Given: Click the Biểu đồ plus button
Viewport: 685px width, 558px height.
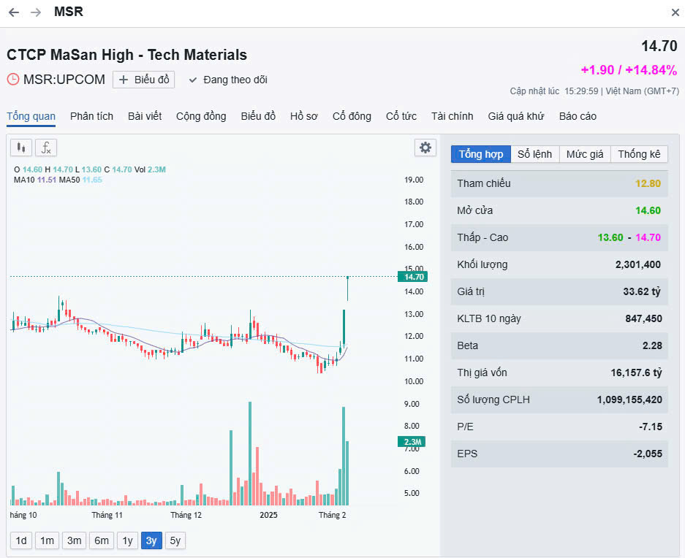Looking at the screenshot, I should [143, 80].
